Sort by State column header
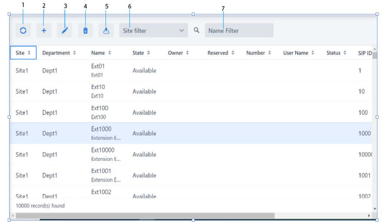 click(141, 53)
